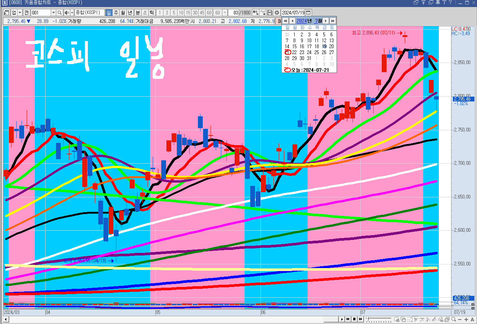Go to next month in calendar
This screenshot has height=324, width=477.
pos(326,21)
